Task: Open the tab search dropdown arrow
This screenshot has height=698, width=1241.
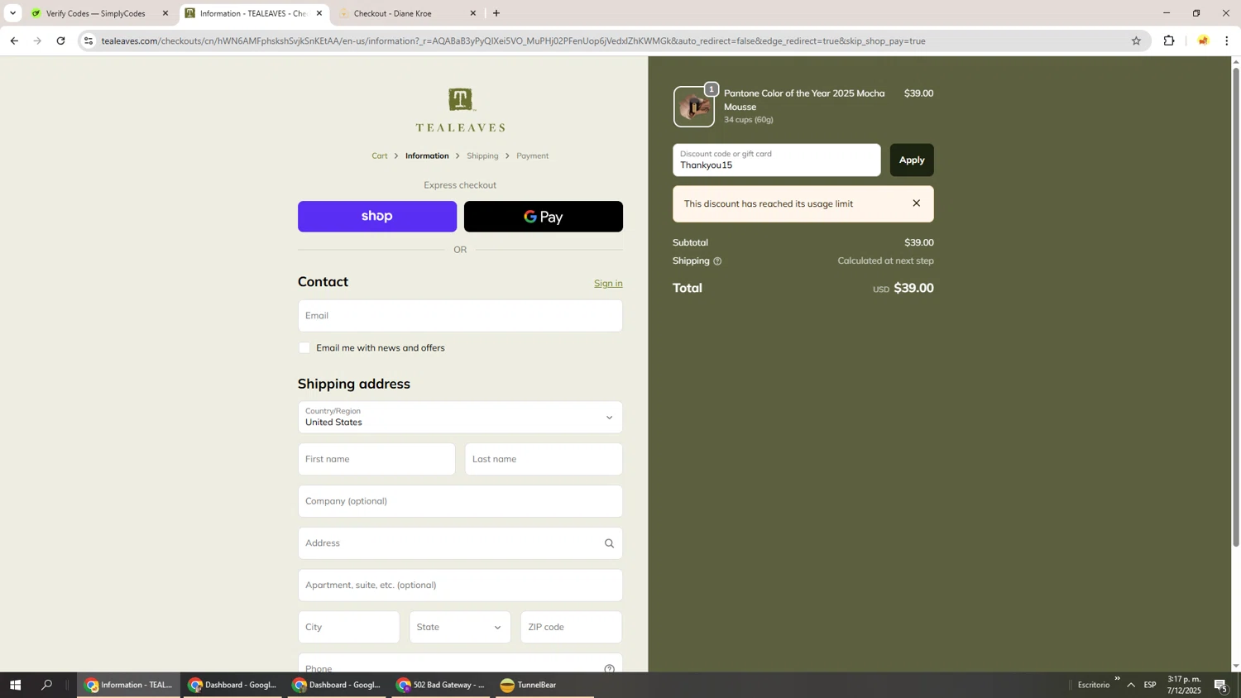Action: click(x=12, y=13)
